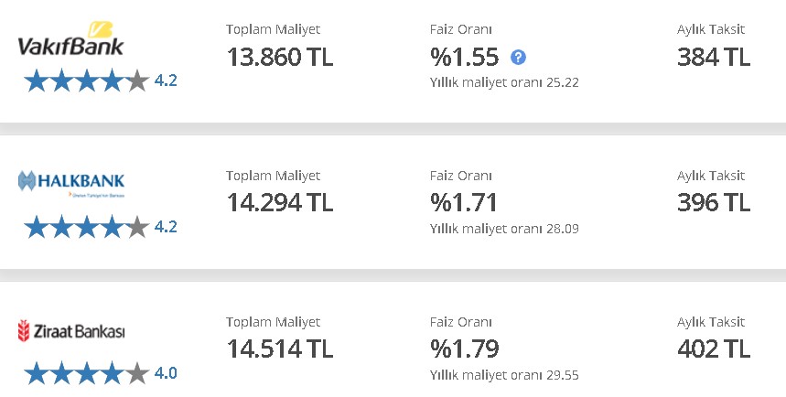Click the 396 TL monthly installment
The image size is (786, 397).
click(714, 203)
